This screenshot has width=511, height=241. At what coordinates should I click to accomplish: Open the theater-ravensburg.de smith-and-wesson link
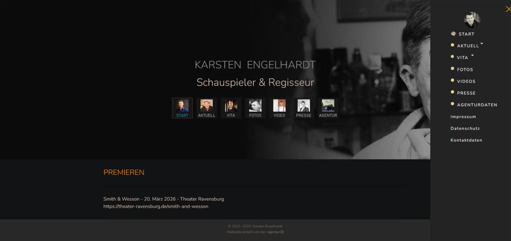coord(156,207)
